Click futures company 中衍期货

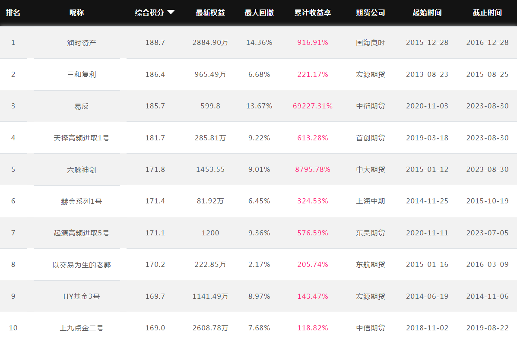371,106
